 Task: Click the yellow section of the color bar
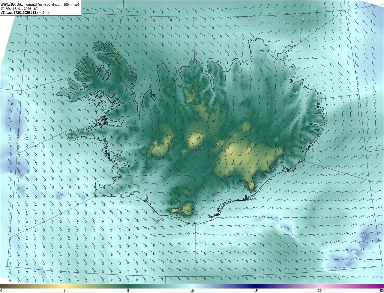tap(64, 286)
